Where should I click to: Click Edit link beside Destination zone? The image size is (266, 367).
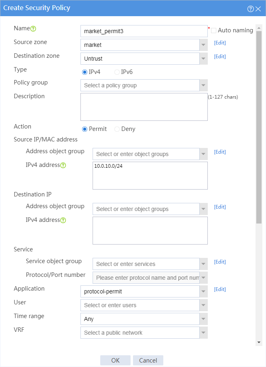tap(220, 57)
